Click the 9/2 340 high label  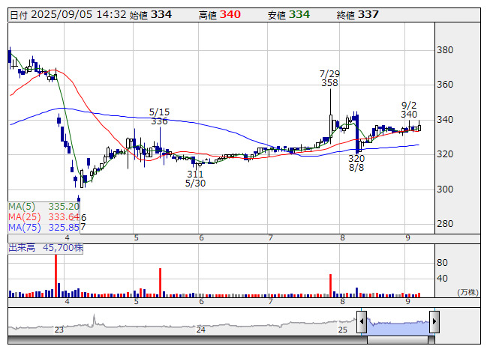pos(409,110)
